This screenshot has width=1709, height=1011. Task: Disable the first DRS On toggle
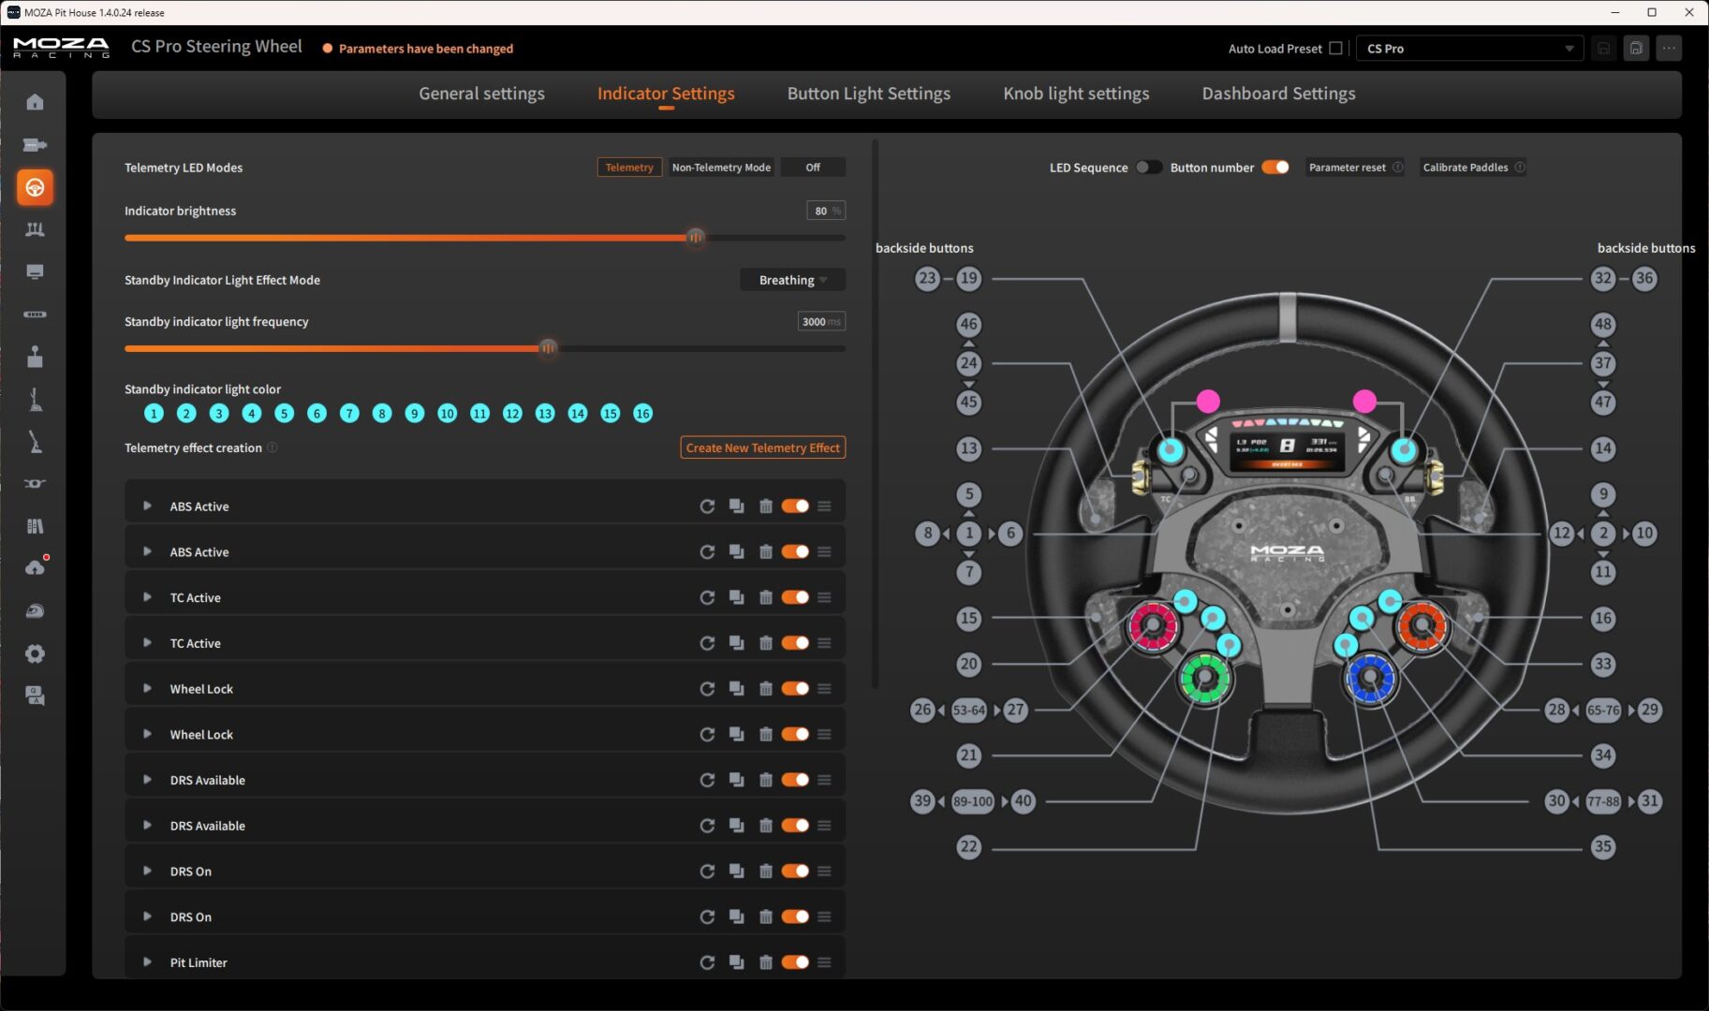click(796, 872)
